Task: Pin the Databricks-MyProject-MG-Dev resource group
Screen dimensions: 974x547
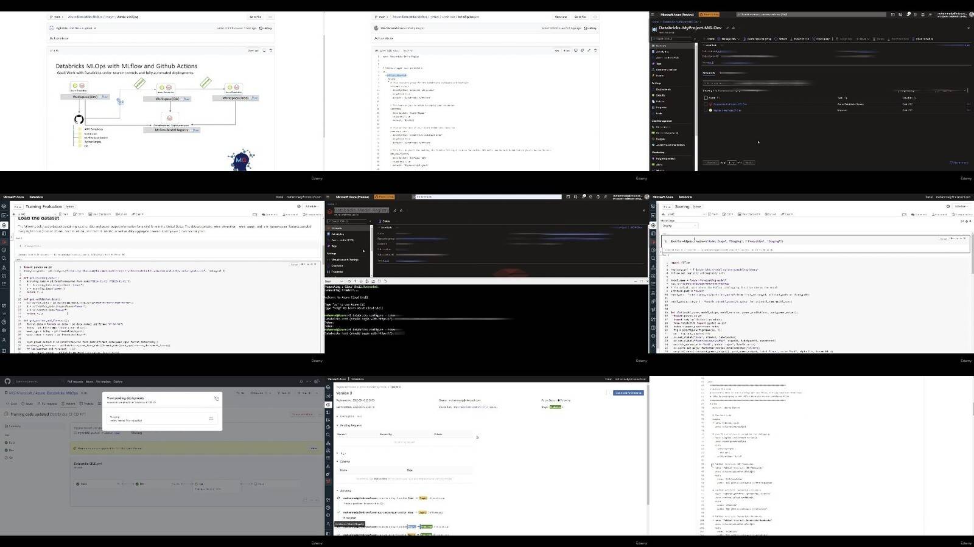Action: point(727,28)
